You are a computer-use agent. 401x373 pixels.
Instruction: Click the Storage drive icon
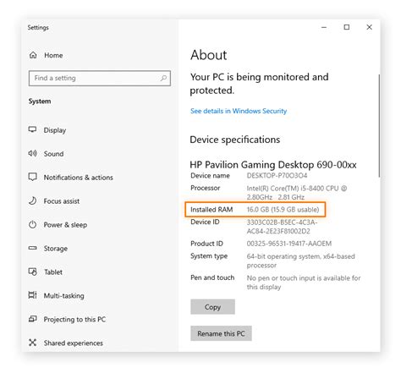point(32,248)
